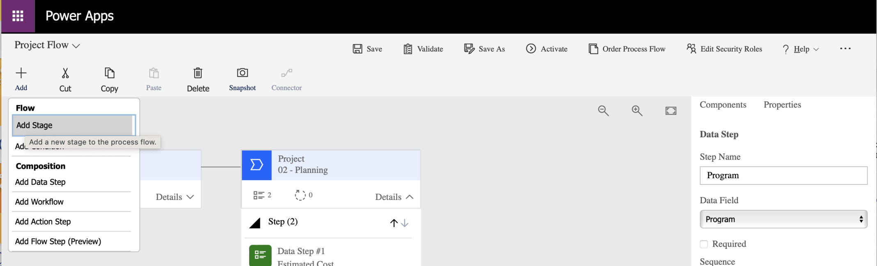Select the Project 02 - Planning stage title

click(x=303, y=164)
